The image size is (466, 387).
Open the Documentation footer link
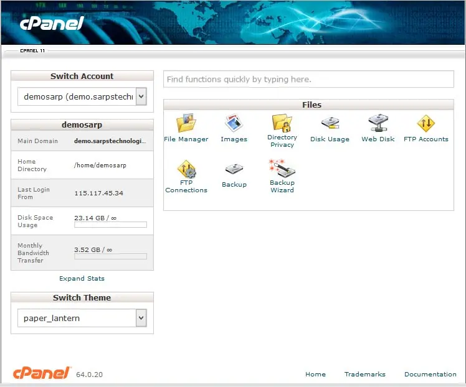pyautogui.click(x=430, y=374)
